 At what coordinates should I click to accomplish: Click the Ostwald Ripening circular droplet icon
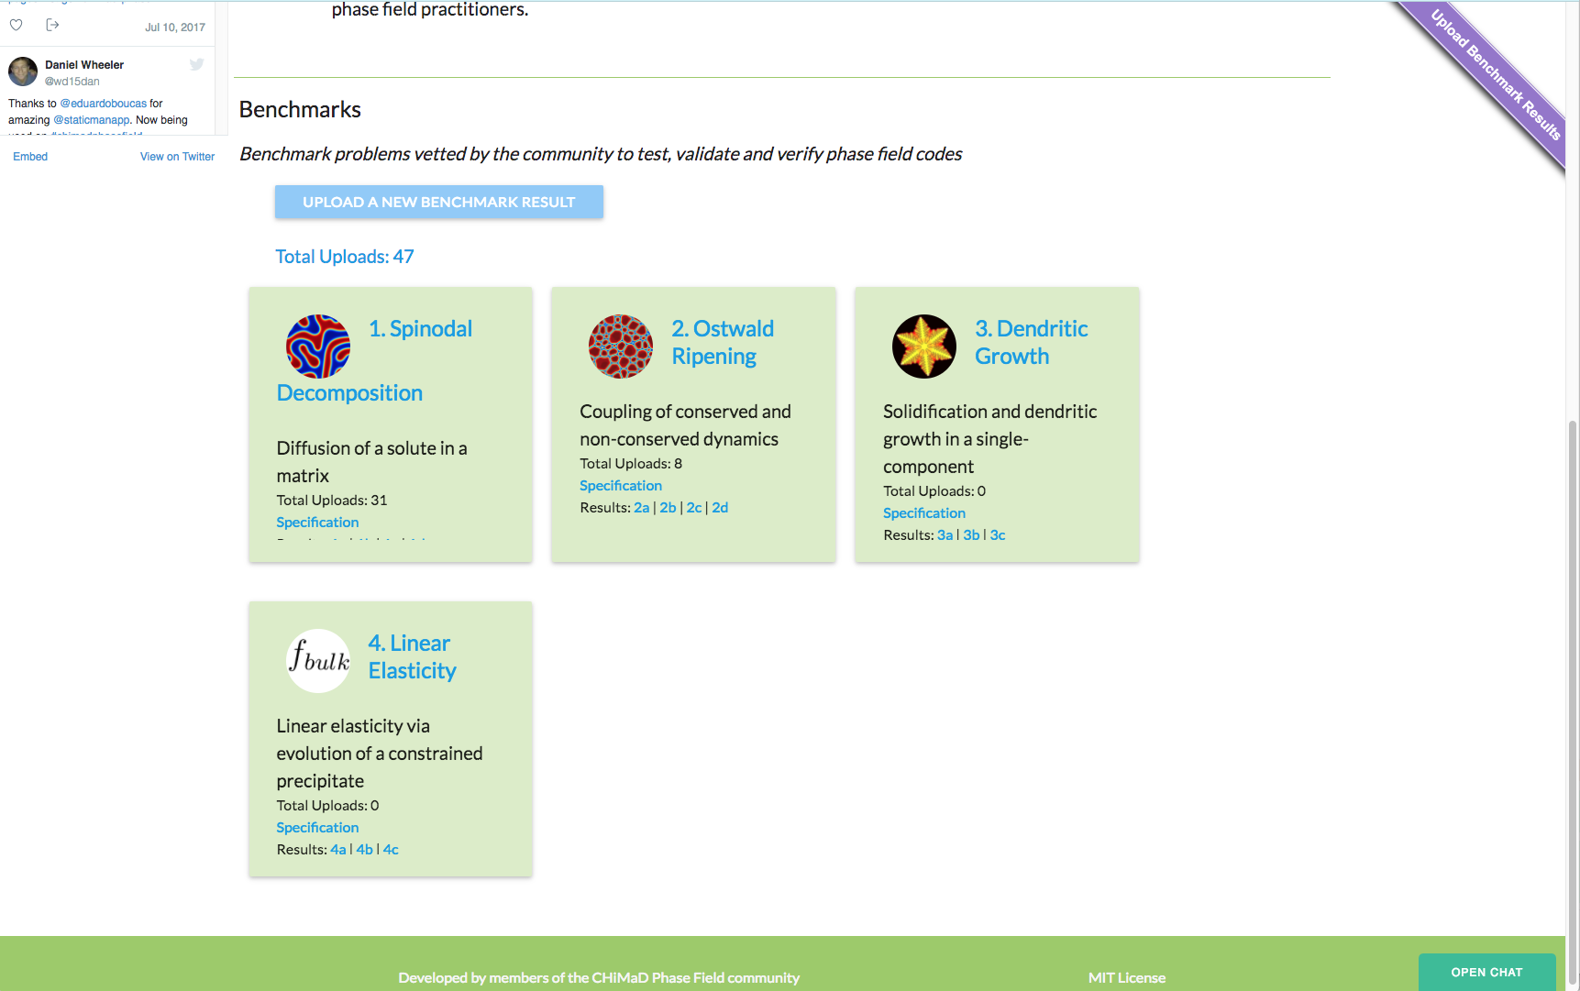[x=621, y=347]
